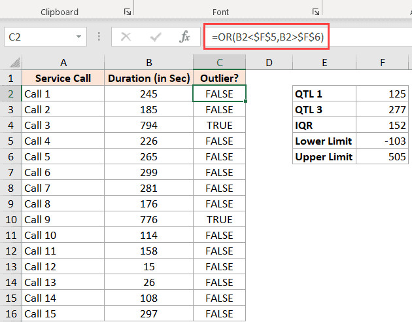
Task: Open the Font group dialog launcher
Action: click(316, 12)
